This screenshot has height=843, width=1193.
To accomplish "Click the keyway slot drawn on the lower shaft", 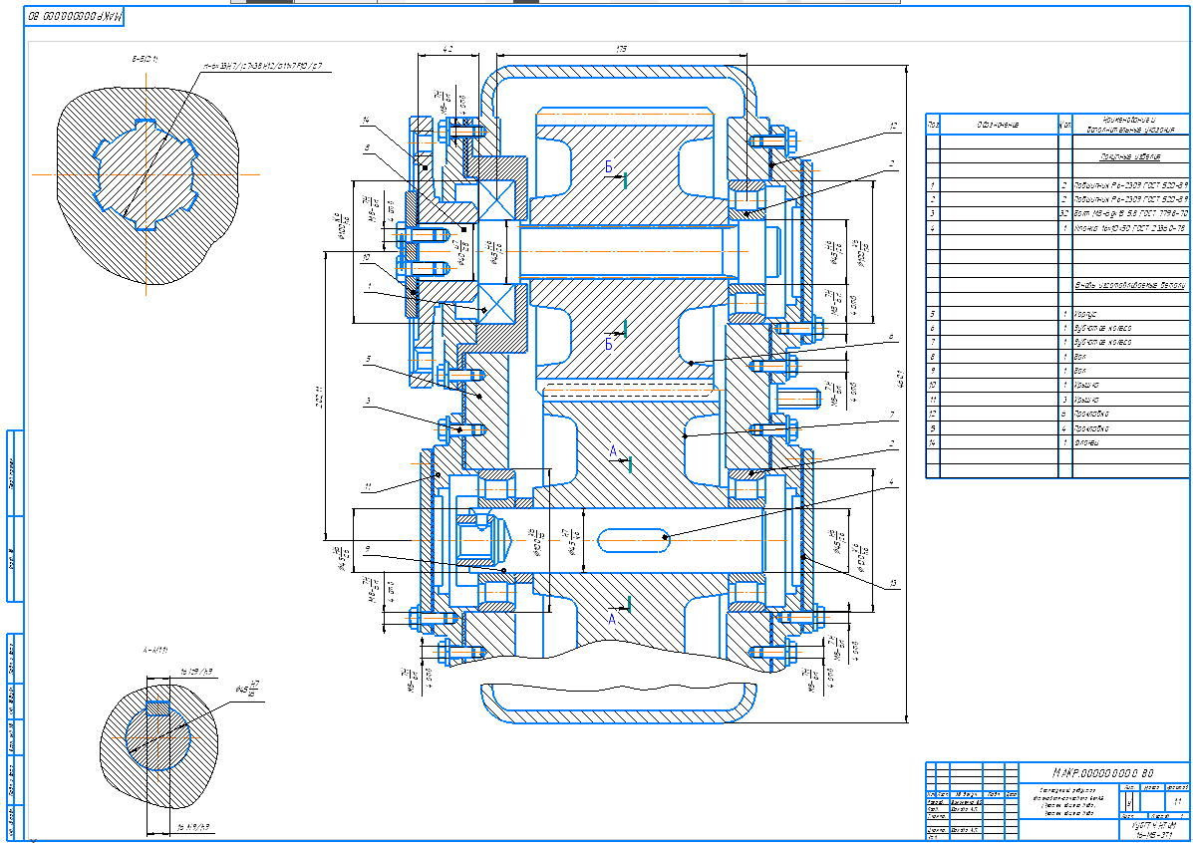I will coord(634,539).
